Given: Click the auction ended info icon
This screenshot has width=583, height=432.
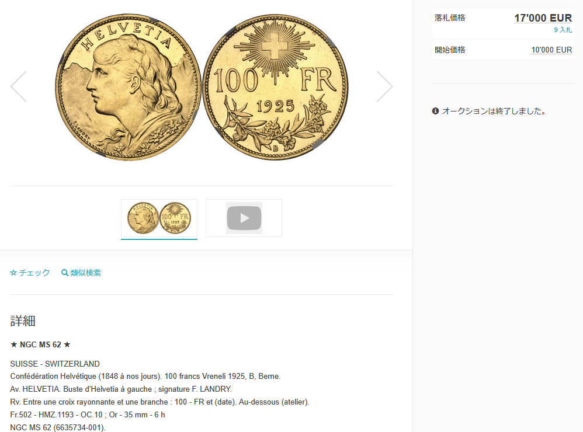Looking at the screenshot, I should point(435,111).
